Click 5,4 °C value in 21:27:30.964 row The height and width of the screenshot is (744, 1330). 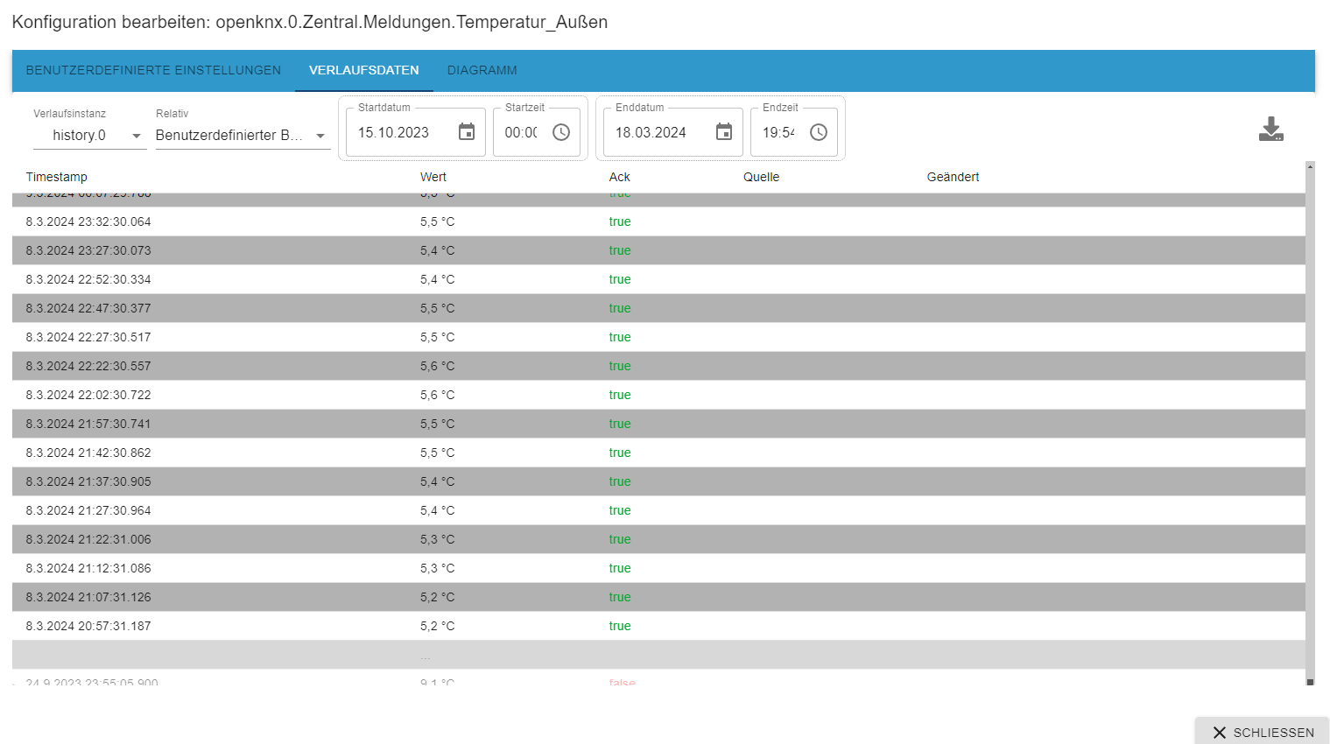(437, 510)
